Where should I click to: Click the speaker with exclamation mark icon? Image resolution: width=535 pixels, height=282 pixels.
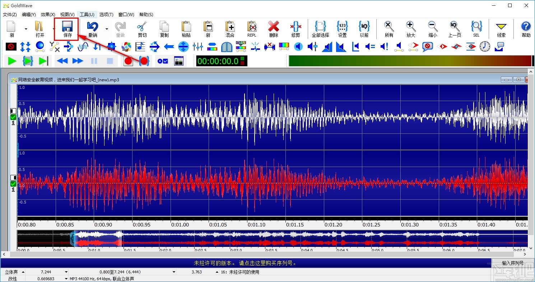click(x=385, y=47)
